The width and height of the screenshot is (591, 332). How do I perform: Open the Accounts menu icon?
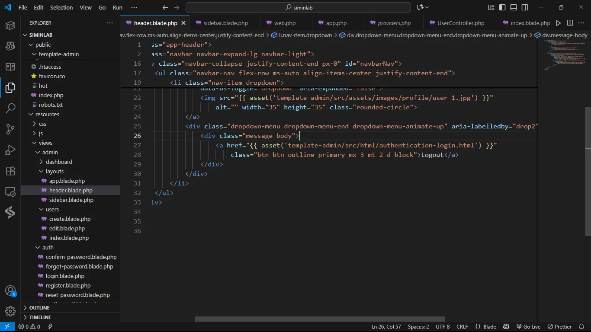point(10,290)
